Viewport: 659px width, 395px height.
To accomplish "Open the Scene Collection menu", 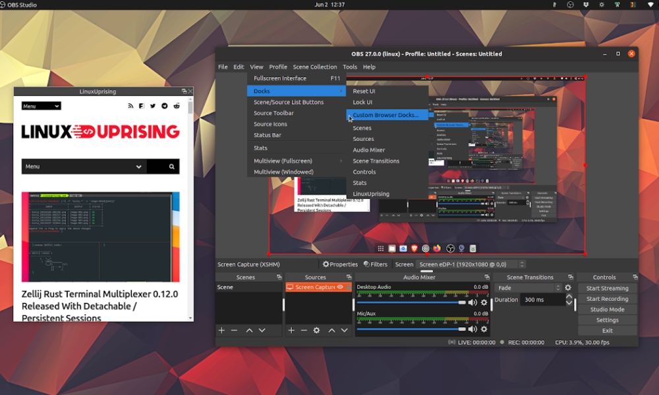I will pyautogui.click(x=315, y=66).
